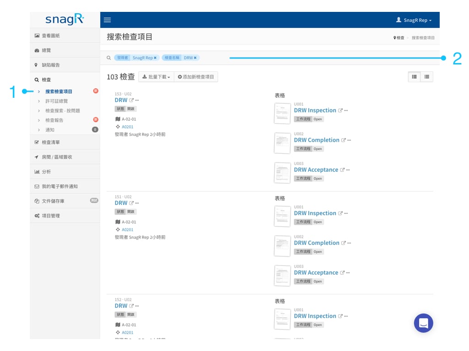Remove the DRW filter tag
Viewport: 469px width, 351px height.
(195, 58)
